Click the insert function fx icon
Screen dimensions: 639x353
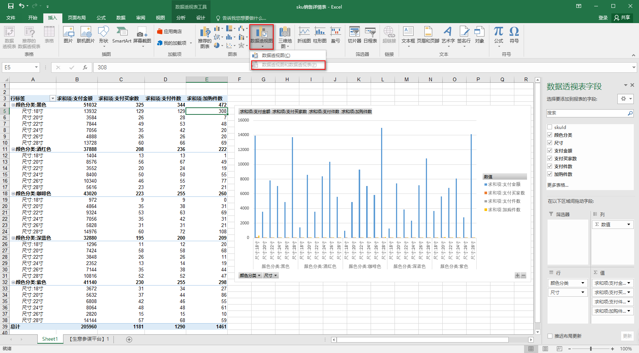click(85, 67)
